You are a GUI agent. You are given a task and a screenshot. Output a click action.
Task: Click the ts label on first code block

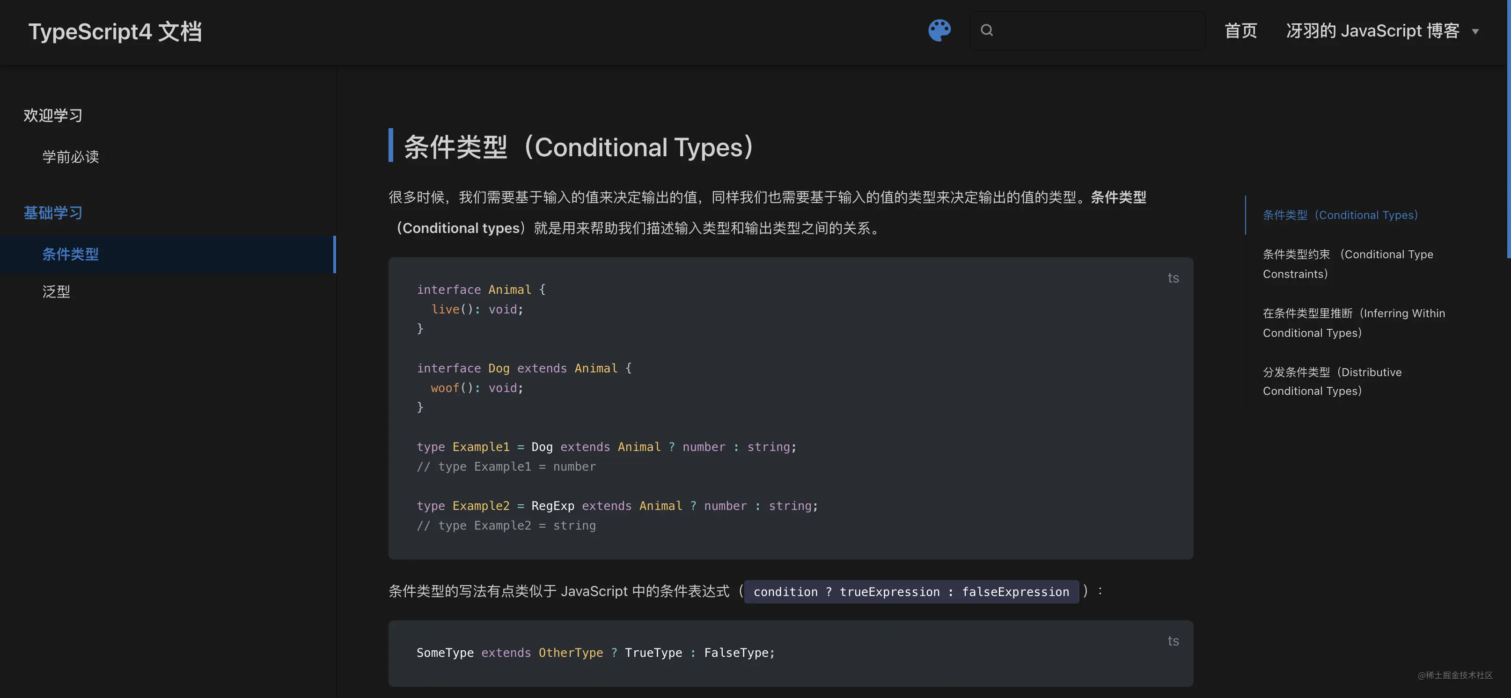(x=1173, y=278)
